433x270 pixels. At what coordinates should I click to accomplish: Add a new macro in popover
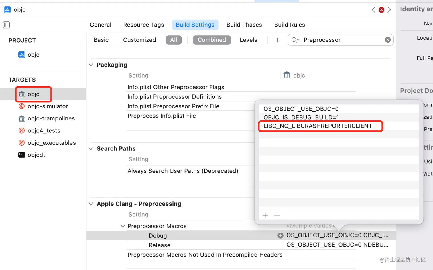(x=265, y=215)
